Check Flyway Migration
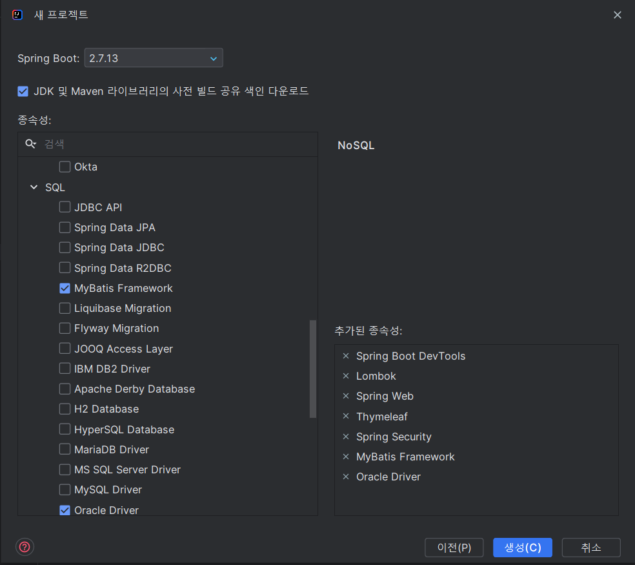The image size is (635, 565). [65, 328]
